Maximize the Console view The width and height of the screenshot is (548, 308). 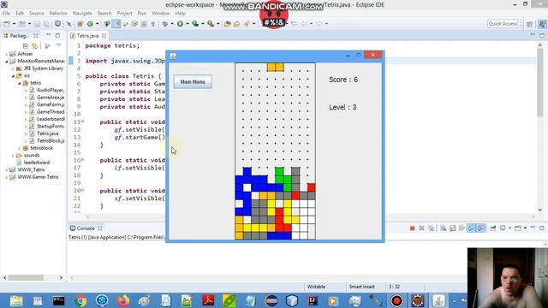(x=542, y=228)
